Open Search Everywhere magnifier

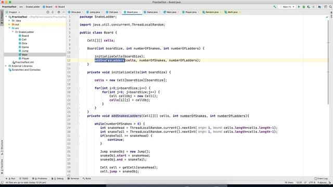[330, 7]
